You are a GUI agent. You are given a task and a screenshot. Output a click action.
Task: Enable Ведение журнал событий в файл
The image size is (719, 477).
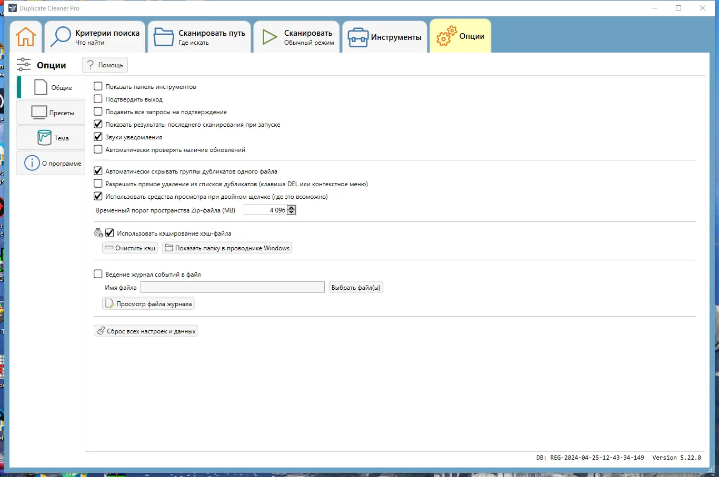tap(98, 273)
